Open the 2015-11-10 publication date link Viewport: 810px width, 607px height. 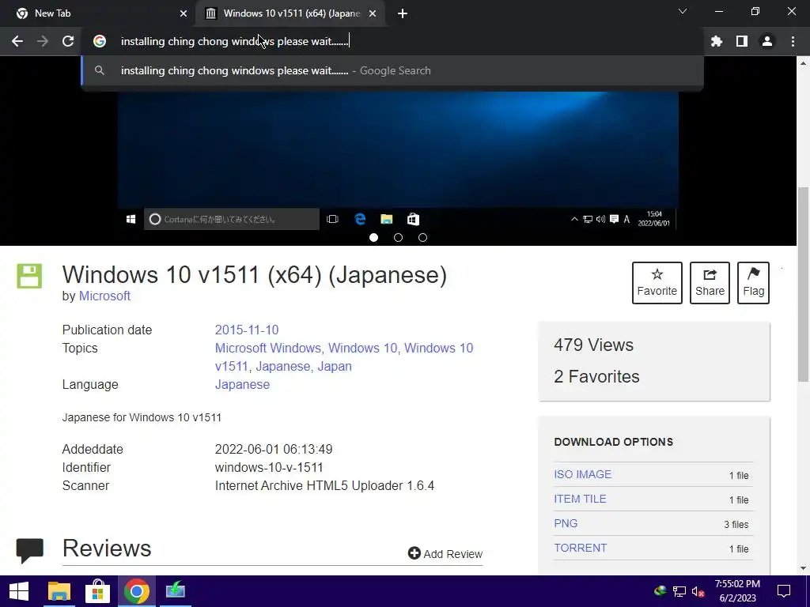(247, 330)
